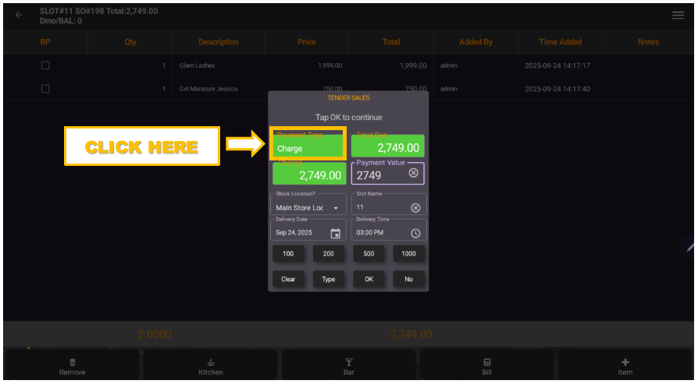Open the Delivery Date calendar icon
The image size is (698, 384).
pos(336,234)
